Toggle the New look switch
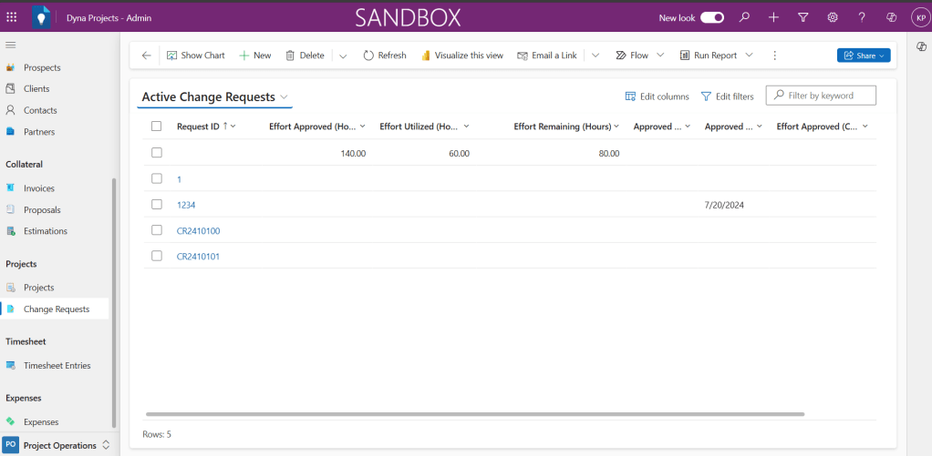 pyautogui.click(x=712, y=17)
